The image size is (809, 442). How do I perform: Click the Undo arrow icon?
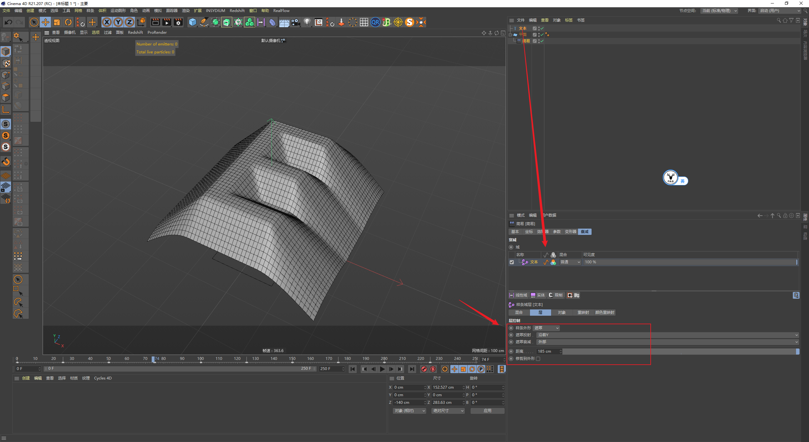(8, 22)
